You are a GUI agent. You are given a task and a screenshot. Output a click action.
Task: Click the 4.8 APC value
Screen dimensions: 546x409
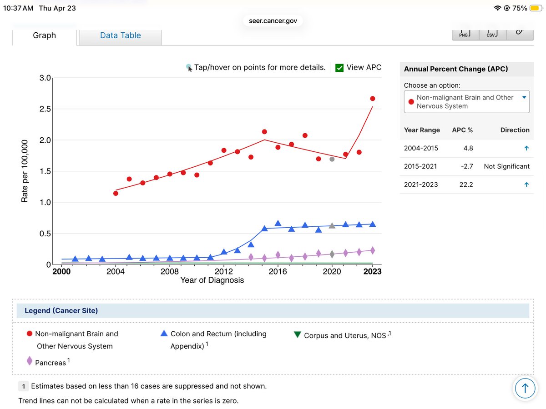468,148
